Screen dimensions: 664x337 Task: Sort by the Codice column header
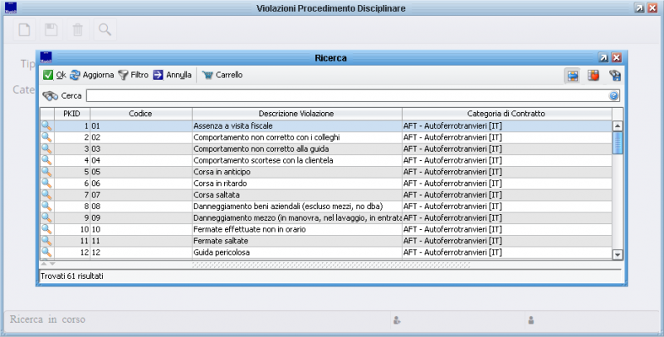tap(140, 113)
